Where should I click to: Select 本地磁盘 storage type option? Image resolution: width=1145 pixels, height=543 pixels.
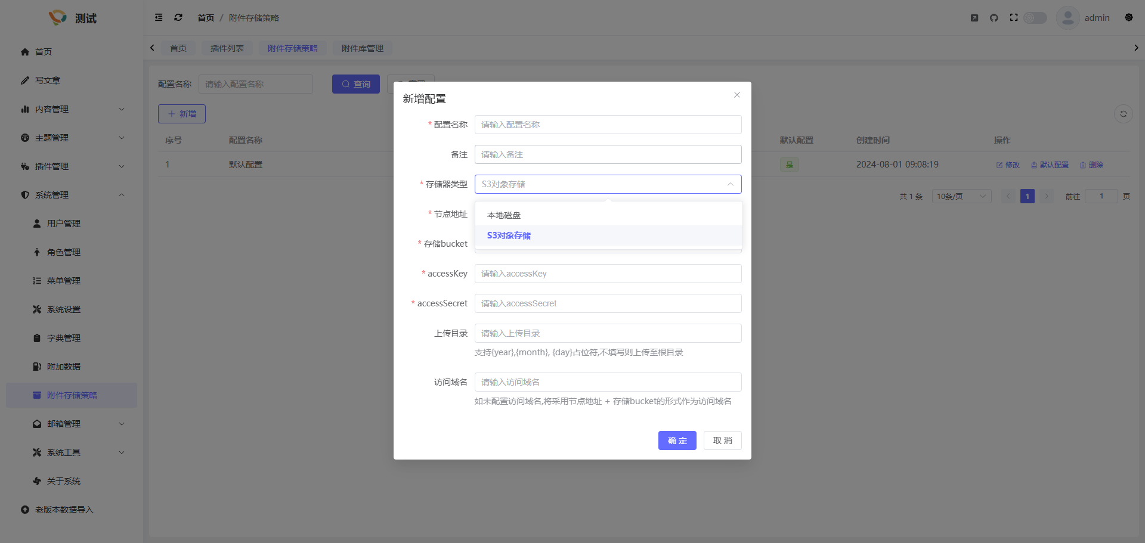click(504, 215)
